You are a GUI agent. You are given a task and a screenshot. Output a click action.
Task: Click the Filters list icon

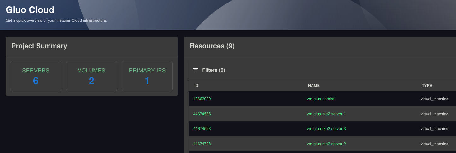coord(196,70)
